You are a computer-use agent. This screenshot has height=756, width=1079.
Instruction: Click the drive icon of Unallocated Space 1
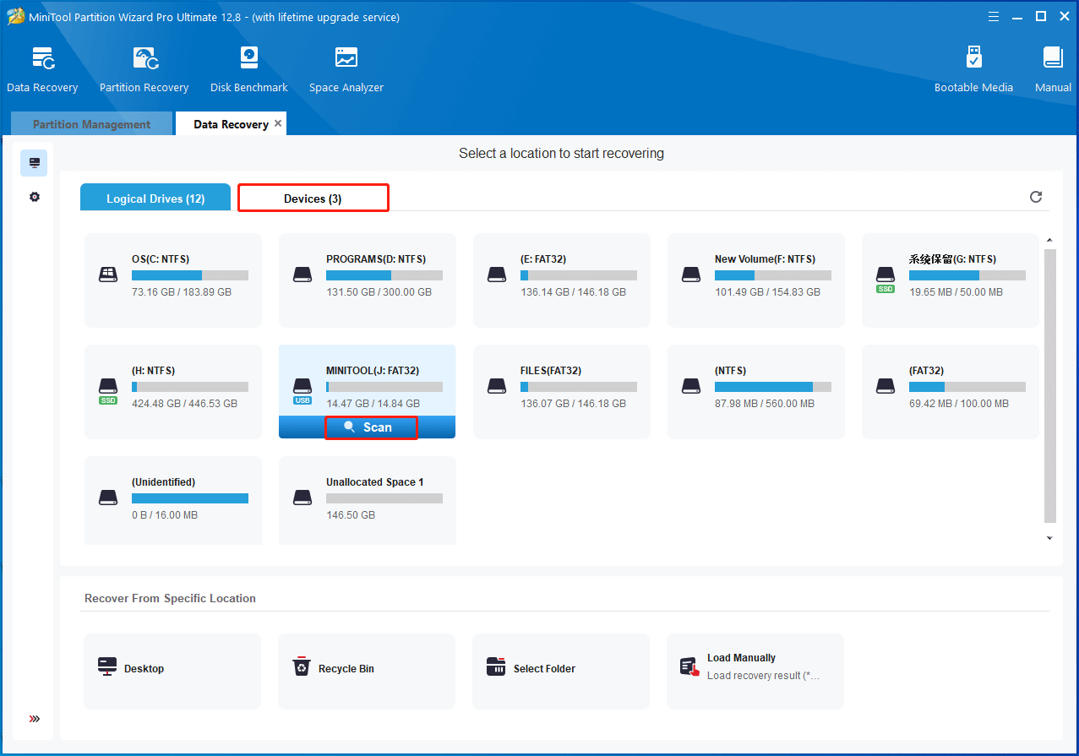click(302, 498)
